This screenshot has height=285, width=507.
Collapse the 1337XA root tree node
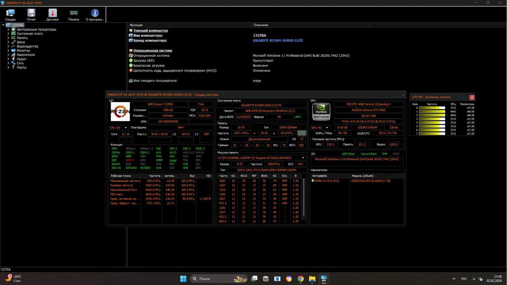tap(3, 25)
